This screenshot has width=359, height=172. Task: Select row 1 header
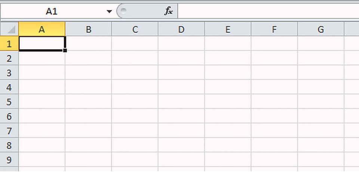(9, 43)
